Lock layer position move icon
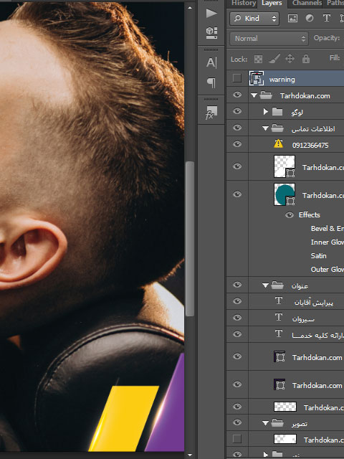 [x=290, y=59]
